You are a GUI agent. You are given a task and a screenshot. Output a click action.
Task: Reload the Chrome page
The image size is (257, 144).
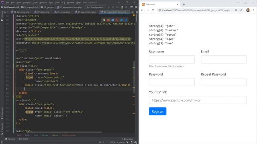point(153,10)
